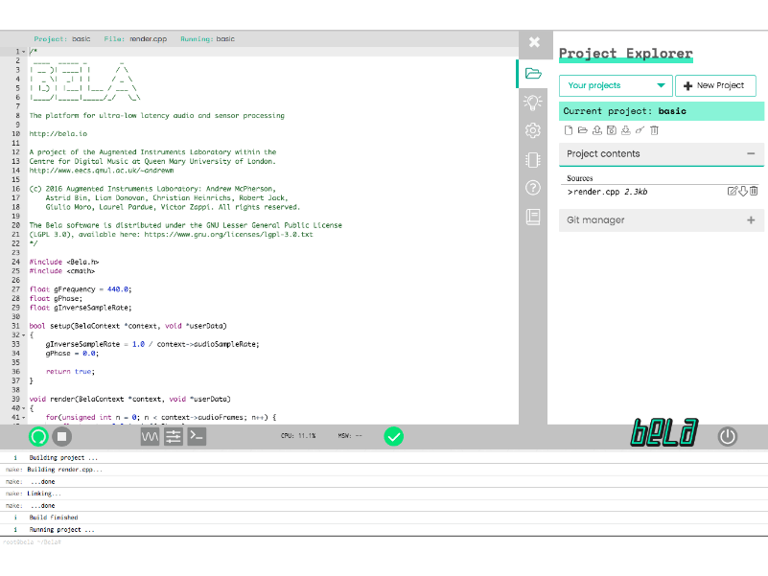Open the GUI sliders icon
This screenshot has height=576, width=768.
tap(174, 436)
